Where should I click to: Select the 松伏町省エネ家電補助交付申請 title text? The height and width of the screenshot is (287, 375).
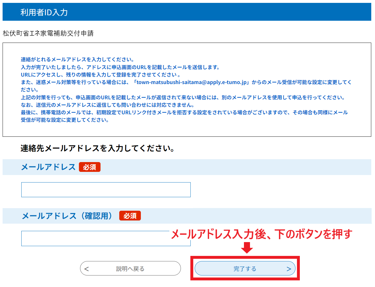(x=48, y=33)
